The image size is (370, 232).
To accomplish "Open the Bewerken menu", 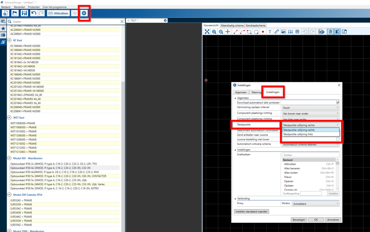I will 20,7.
